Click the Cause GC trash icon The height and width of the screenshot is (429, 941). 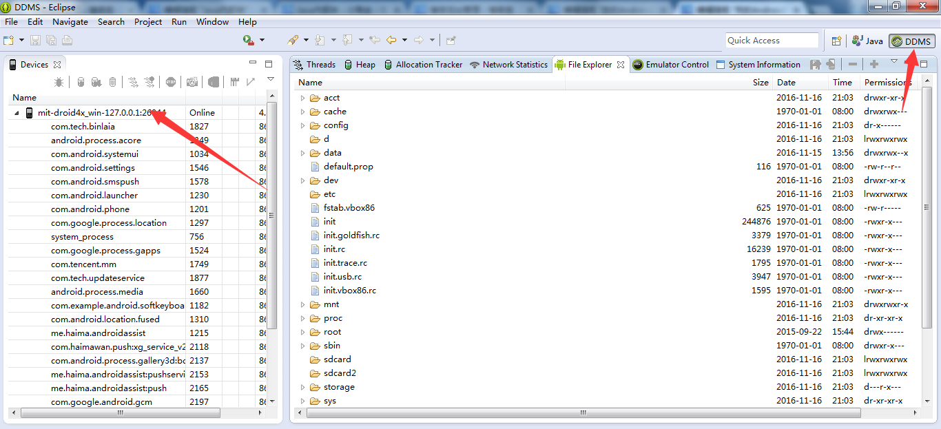point(112,83)
